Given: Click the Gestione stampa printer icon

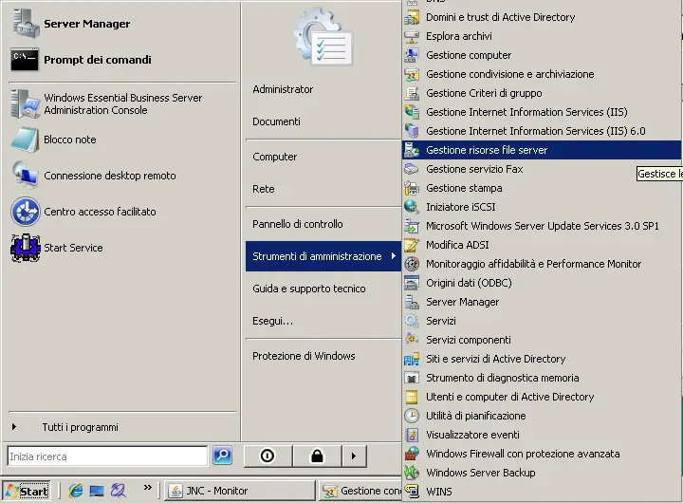Looking at the screenshot, I should (412, 188).
